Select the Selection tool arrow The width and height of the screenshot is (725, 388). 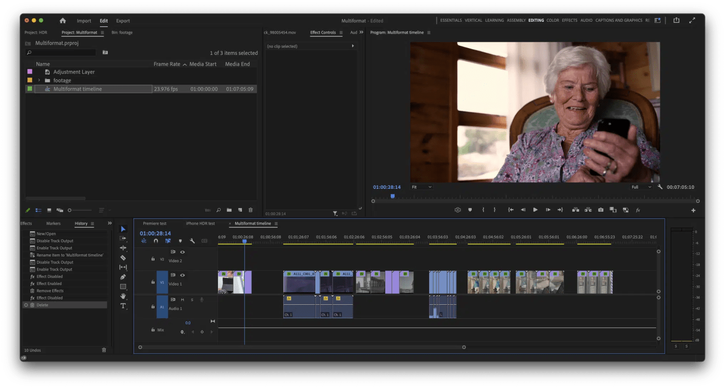[x=123, y=229]
